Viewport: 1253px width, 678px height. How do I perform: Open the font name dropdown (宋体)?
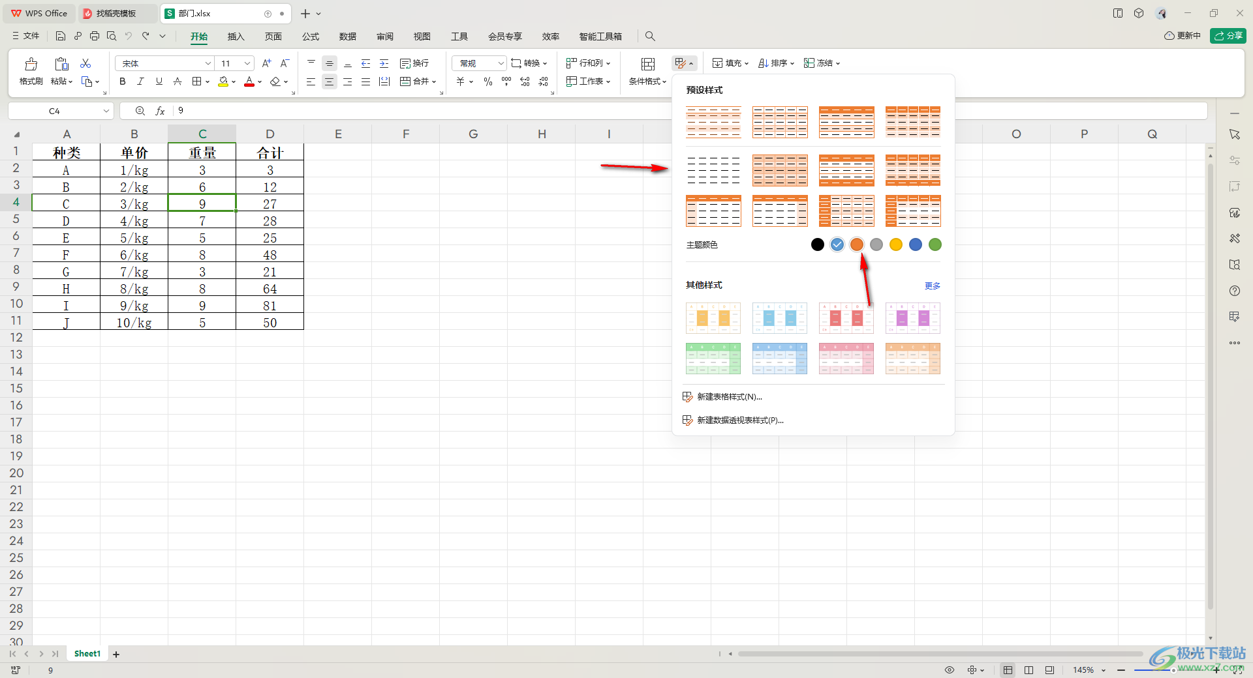coord(208,63)
